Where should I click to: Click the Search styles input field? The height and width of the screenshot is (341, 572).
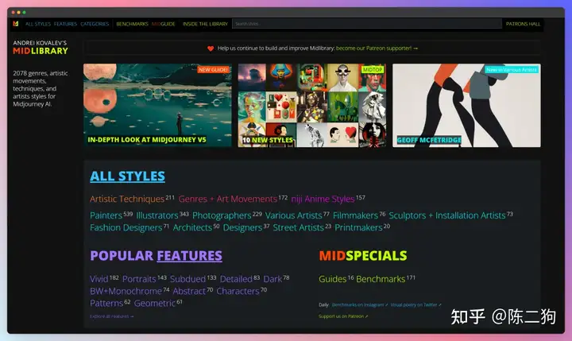pos(367,24)
